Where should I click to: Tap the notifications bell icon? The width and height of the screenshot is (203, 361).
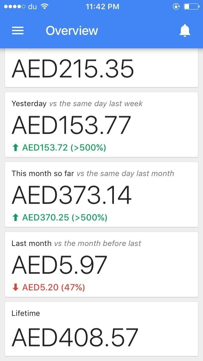point(185,31)
